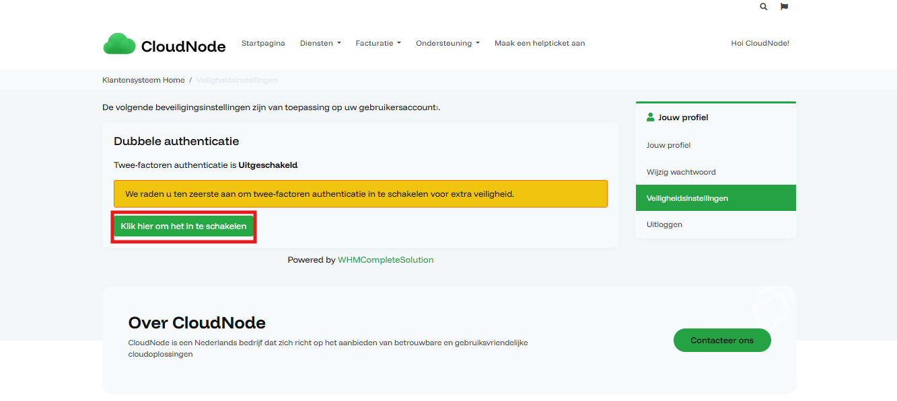Expand the Diensten dropdown menu
The width and height of the screenshot is (897, 401).
coord(320,43)
